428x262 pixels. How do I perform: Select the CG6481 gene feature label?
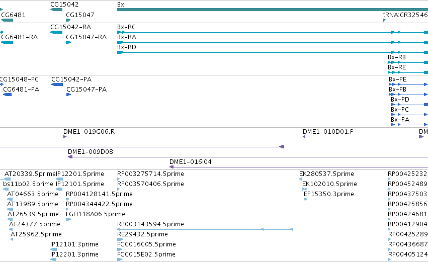click(x=13, y=15)
